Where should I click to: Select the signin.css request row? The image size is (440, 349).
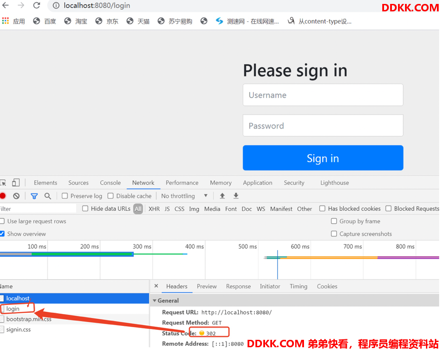74,329
